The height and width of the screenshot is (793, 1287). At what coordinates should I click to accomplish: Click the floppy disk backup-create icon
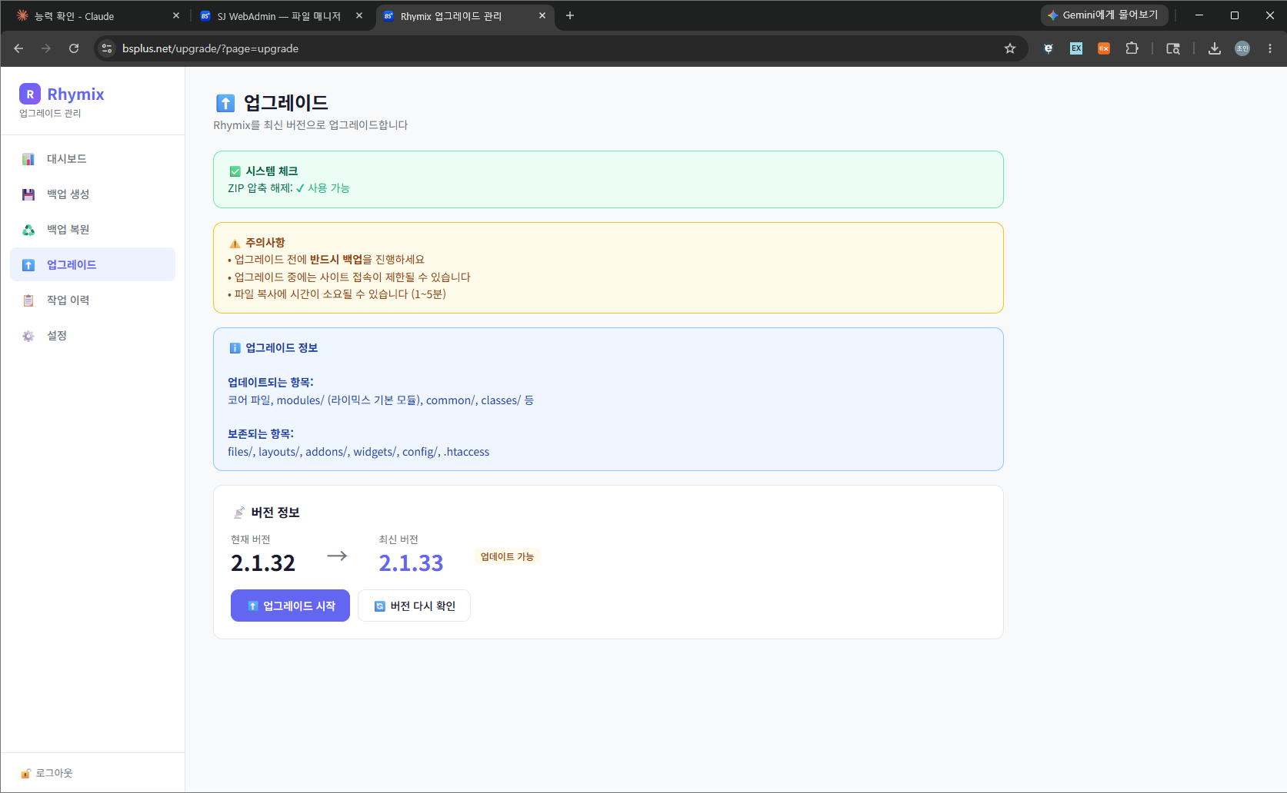coord(28,194)
